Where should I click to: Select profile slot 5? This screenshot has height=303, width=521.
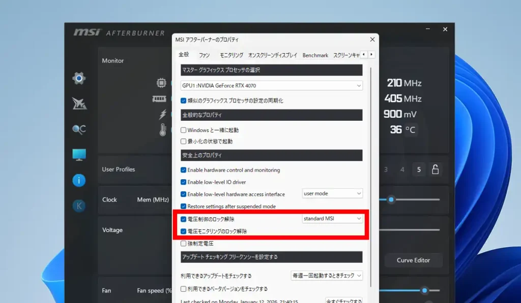point(419,170)
